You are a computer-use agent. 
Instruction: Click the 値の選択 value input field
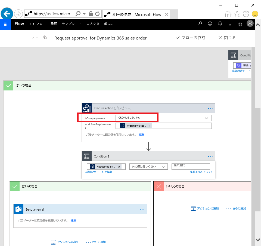[191, 167]
